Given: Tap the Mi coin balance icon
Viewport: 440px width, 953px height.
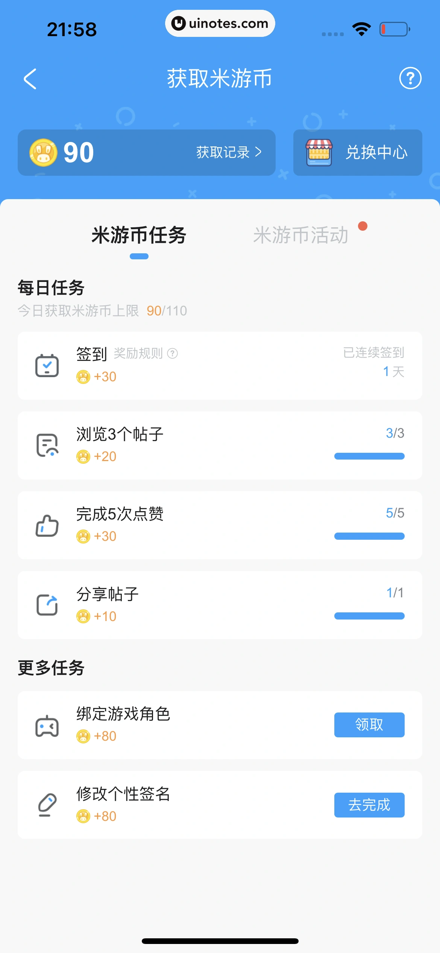Looking at the screenshot, I should click(43, 152).
